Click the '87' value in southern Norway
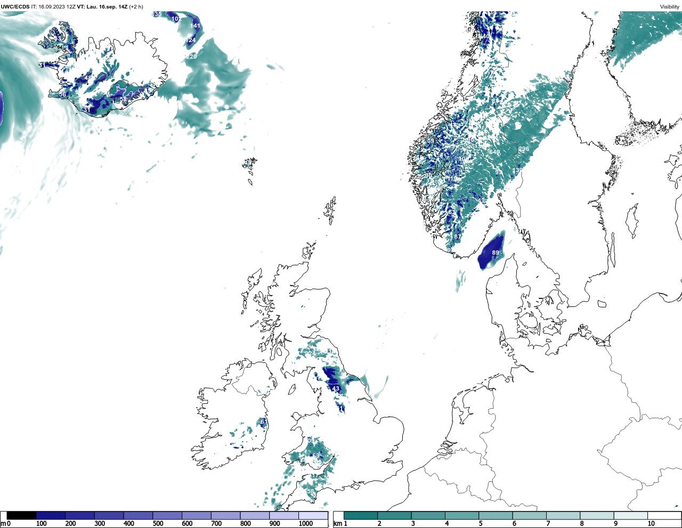Image resolution: width=682 pixels, height=528 pixels. (x=457, y=237)
